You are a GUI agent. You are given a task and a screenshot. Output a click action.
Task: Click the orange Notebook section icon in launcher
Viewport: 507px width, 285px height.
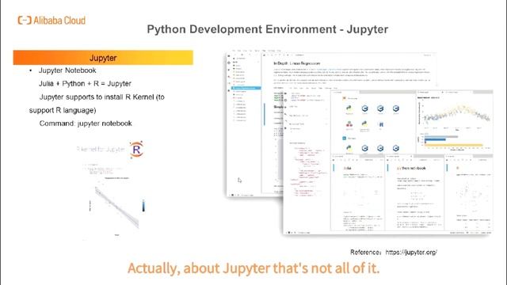tap(345, 98)
